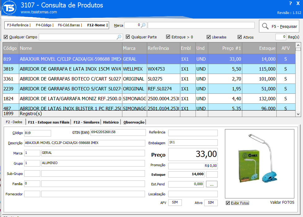Click the F5 - Pesquisar search button
303x217 pixels.
[x=279, y=26]
